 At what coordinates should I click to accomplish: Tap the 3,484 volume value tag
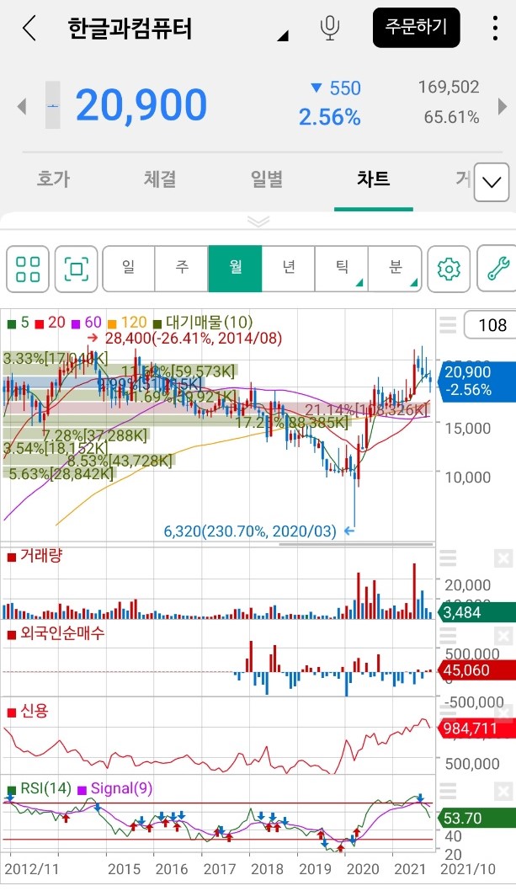476,612
